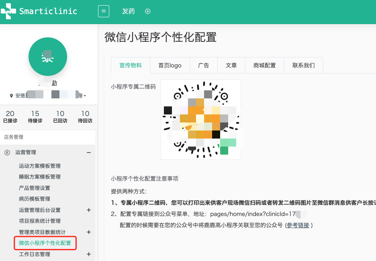Click the 10 待回访 counter

[x=85, y=117]
